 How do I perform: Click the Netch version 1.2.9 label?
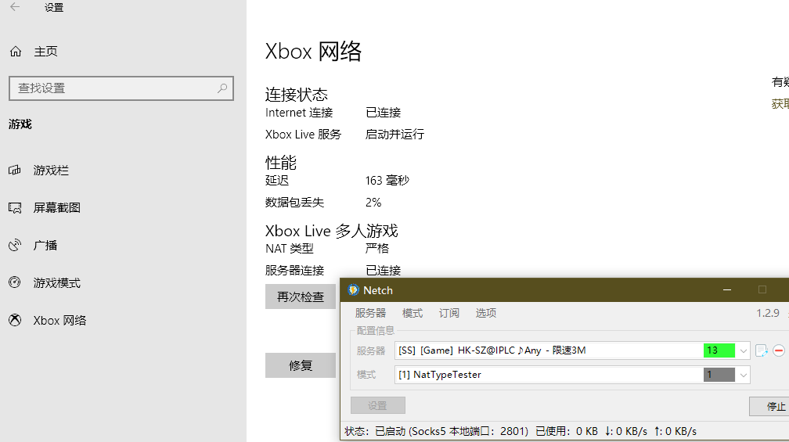coord(767,313)
